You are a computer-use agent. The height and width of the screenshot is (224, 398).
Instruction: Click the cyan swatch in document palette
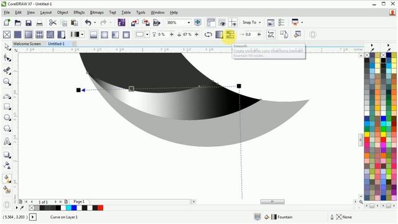[68, 208]
